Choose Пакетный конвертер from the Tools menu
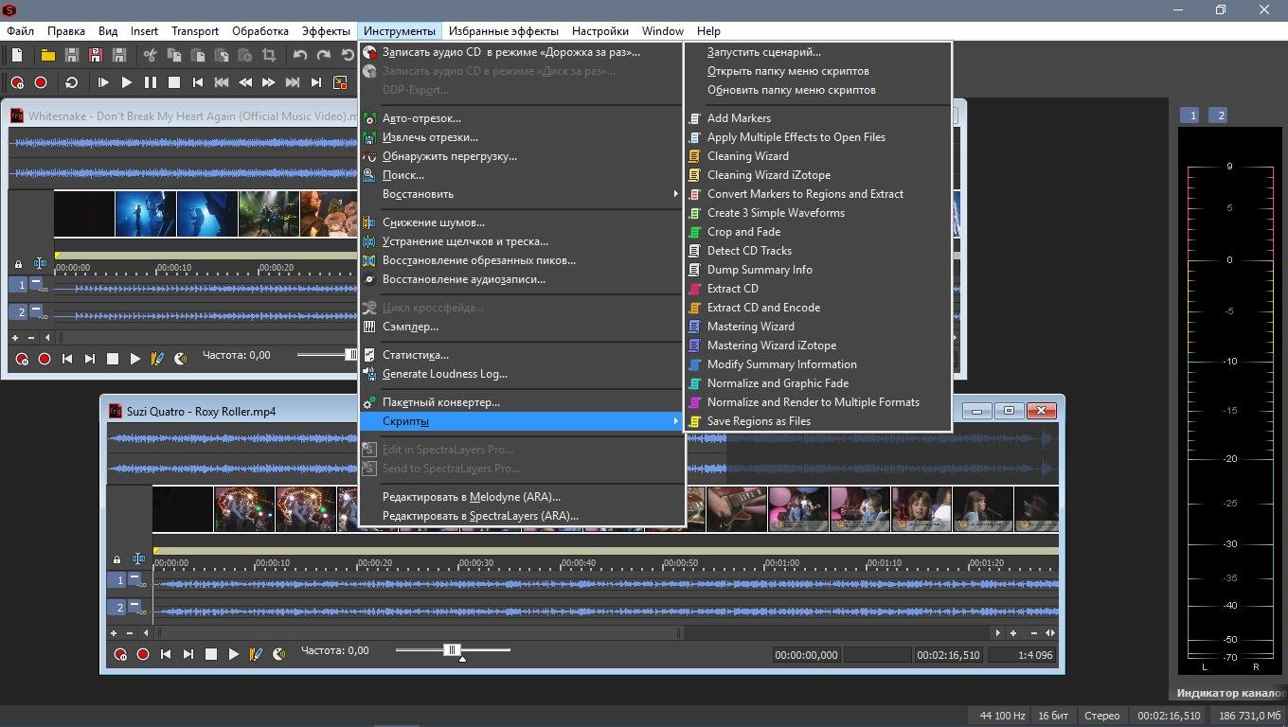The height and width of the screenshot is (727, 1288). pos(440,402)
